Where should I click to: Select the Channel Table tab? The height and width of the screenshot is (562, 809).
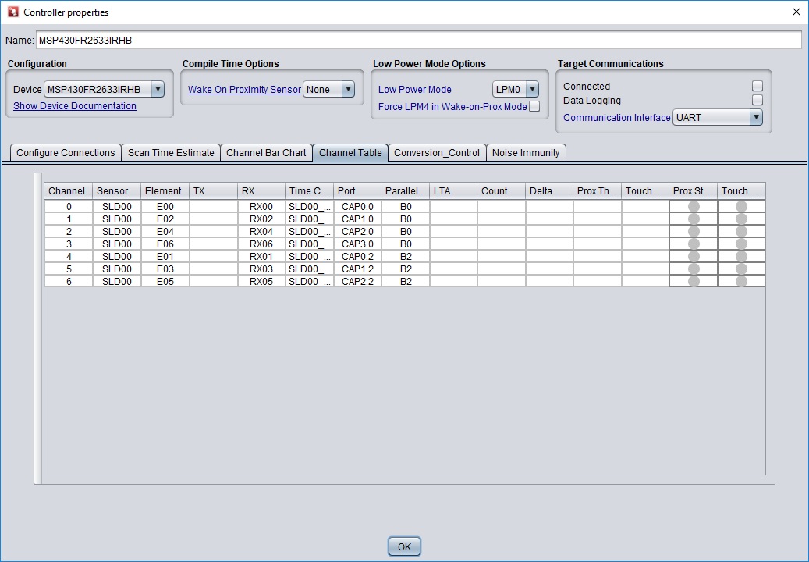(350, 153)
